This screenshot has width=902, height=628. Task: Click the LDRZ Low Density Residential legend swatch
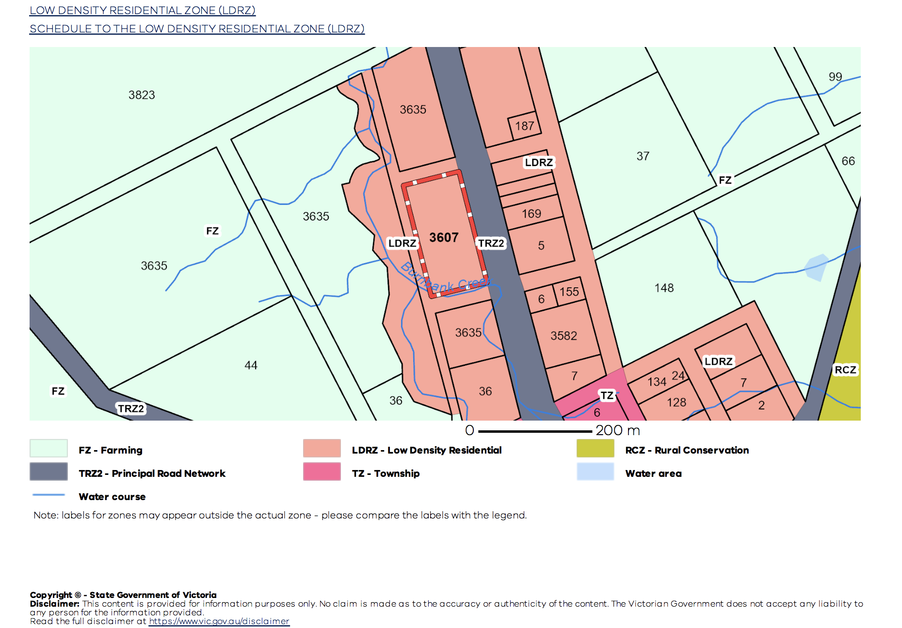click(322, 448)
